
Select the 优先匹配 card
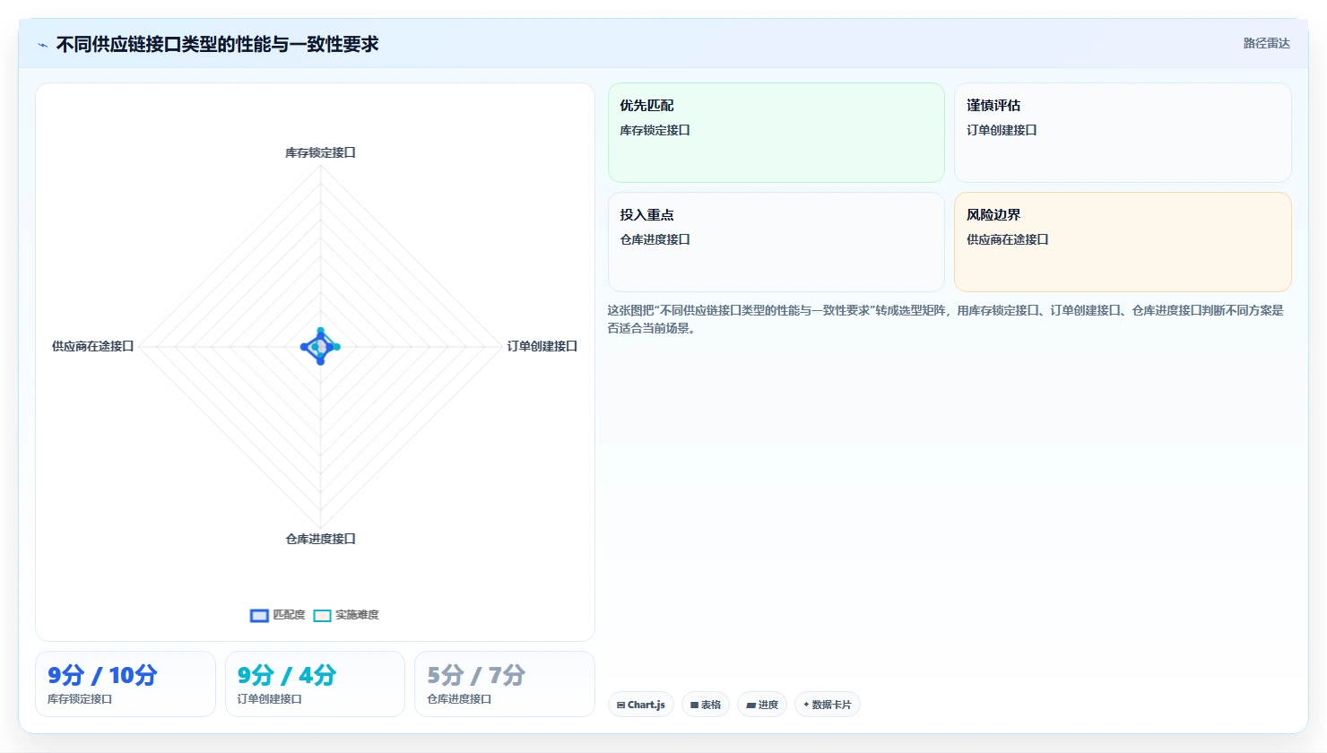(x=776, y=133)
